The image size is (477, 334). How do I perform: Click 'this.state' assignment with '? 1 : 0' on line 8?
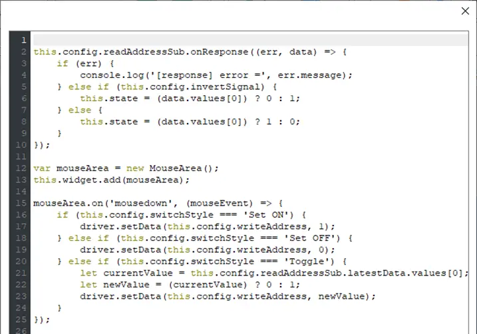tap(190, 122)
